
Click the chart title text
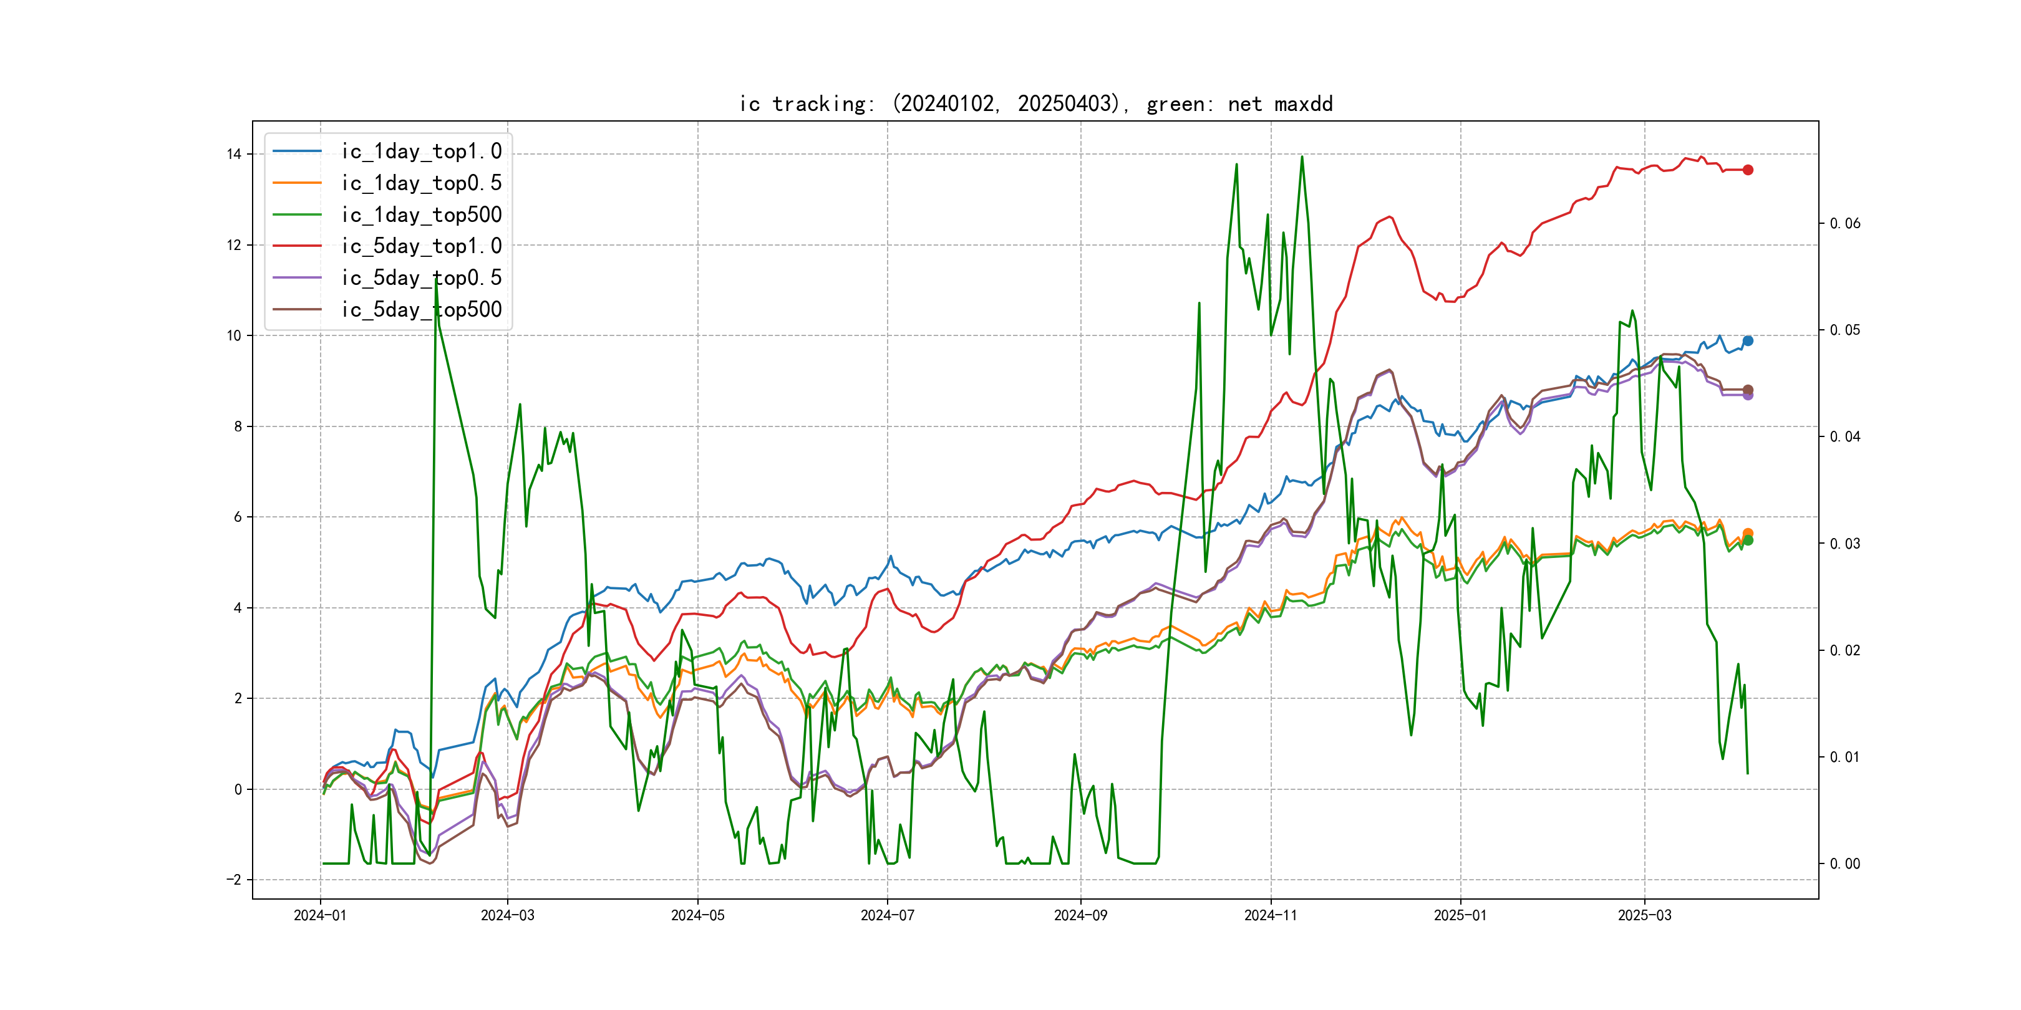[x=1035, y=104]
